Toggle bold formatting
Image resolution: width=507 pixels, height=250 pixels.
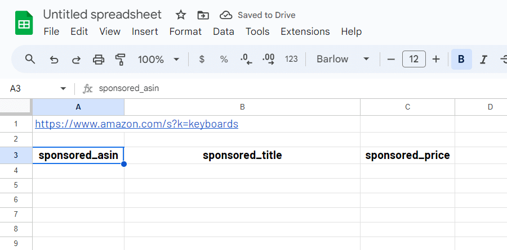coord(461,59)
